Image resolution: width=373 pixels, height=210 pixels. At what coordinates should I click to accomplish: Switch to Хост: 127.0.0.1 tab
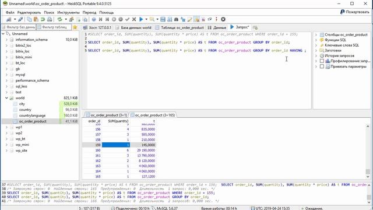coord(97,27)
